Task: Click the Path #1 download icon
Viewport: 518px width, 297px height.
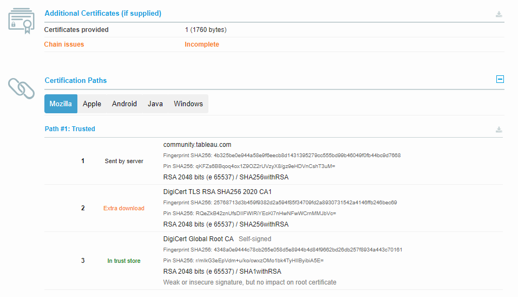Action: 499,130
